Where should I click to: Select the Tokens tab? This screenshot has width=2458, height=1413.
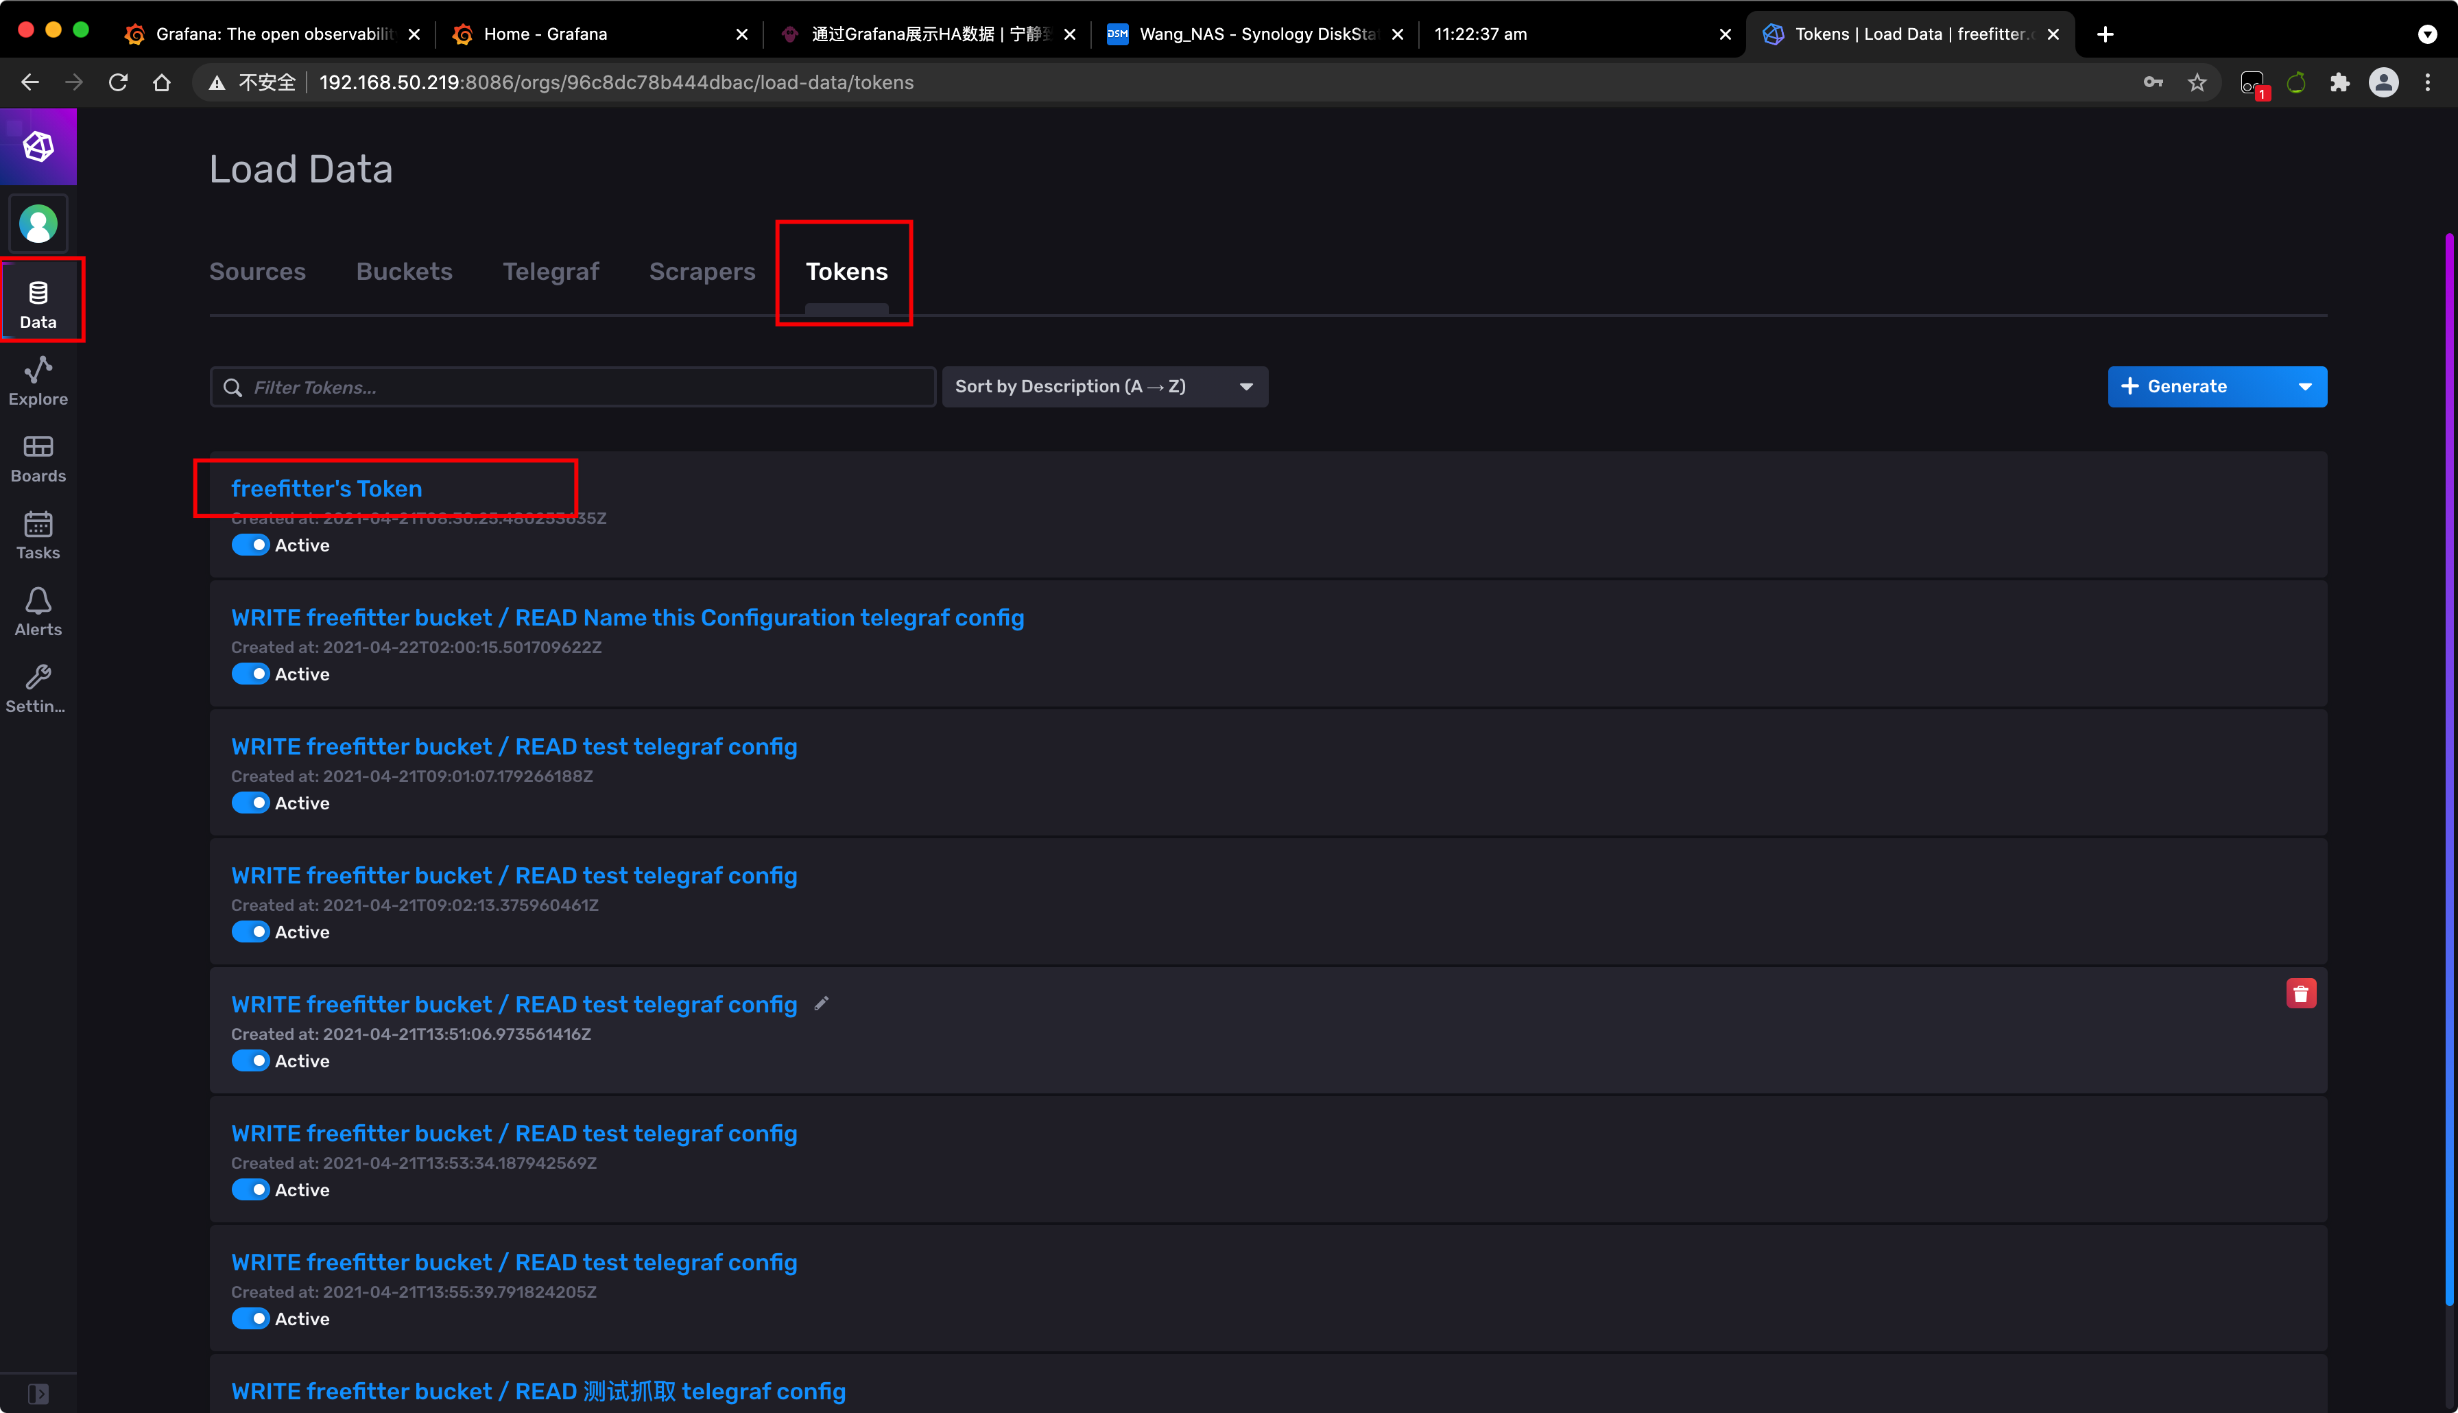click(x=846, y=272)
